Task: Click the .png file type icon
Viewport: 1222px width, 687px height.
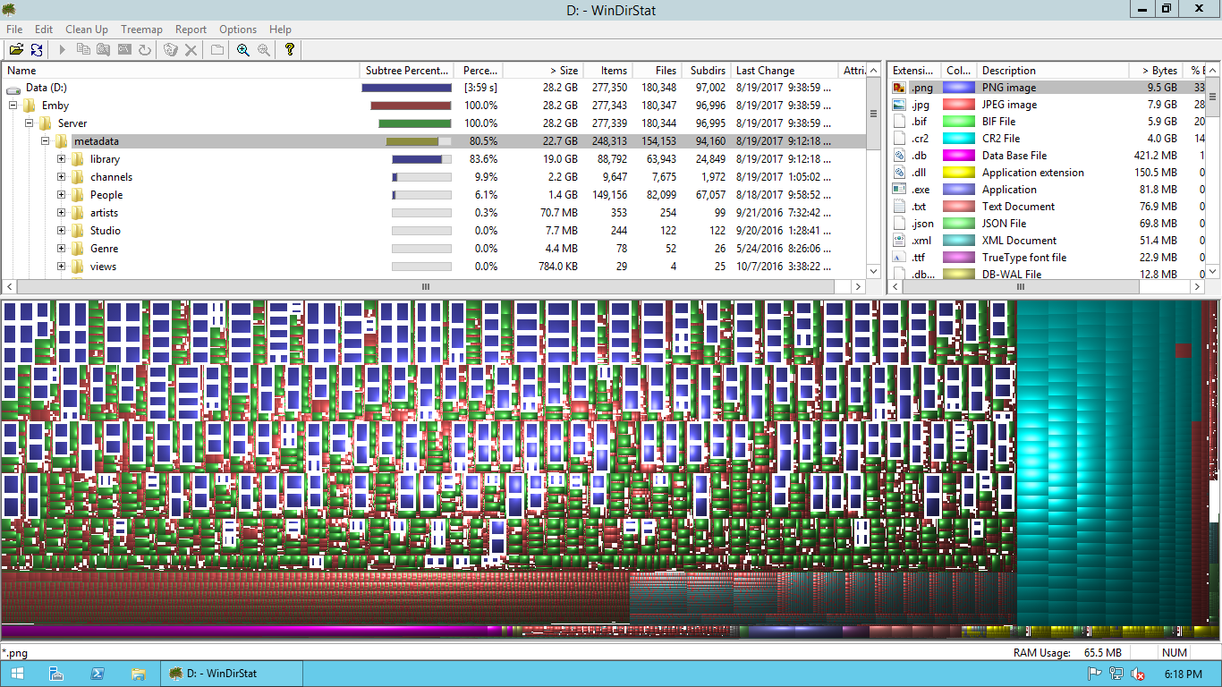Action: pos(900,88)
